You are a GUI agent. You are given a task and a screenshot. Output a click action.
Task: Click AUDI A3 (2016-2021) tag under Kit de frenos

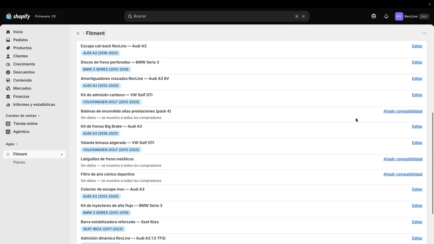tap(100, 133)
